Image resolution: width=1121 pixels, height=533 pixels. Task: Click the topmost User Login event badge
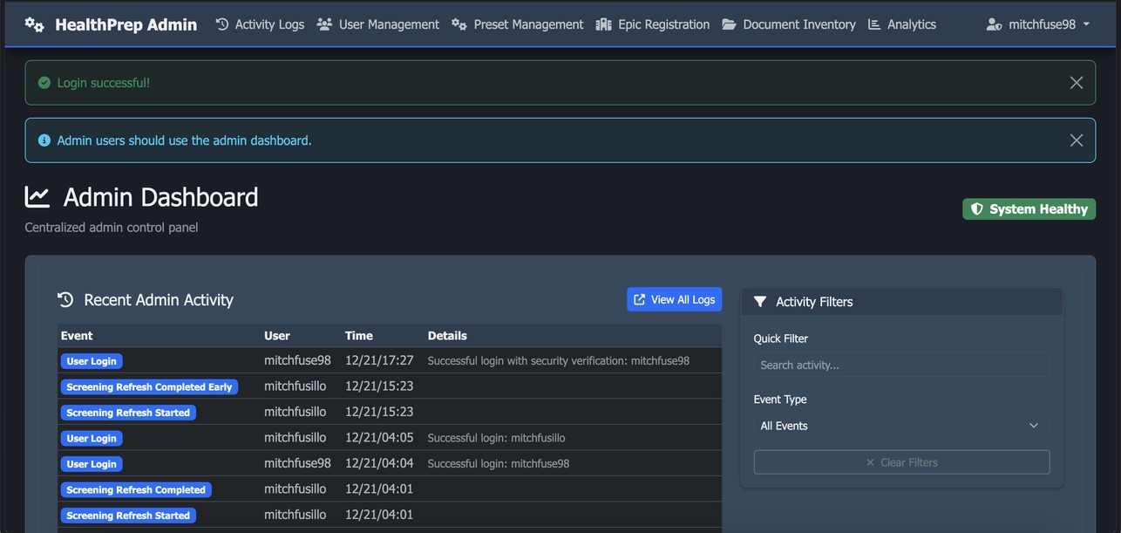[92, 361]
